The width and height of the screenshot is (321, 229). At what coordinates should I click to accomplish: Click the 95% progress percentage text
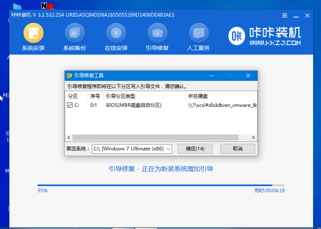(43, 190)
